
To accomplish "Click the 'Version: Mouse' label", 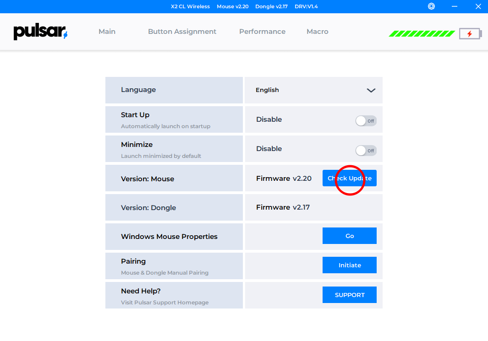I will pyautogui.click(x=148, y=179).
